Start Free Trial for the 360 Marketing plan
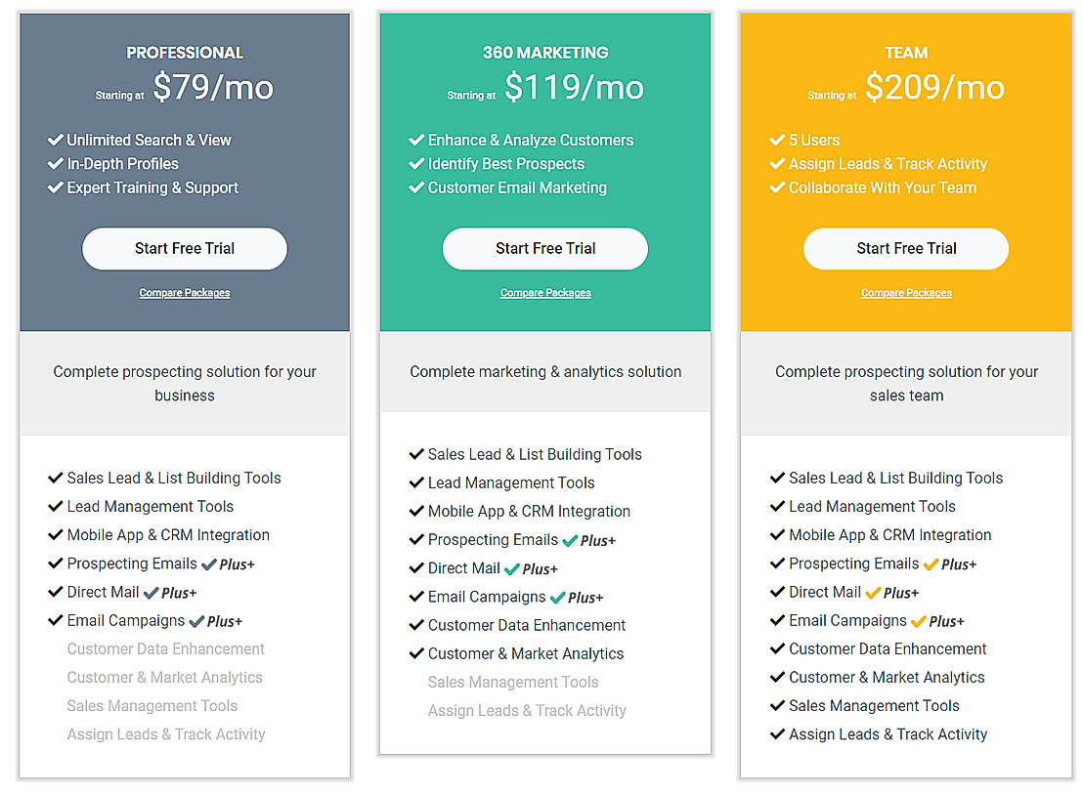The image size is (1083, 793). (x=544, y=248)
